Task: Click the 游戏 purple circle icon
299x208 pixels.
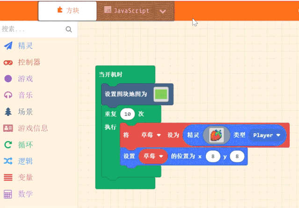Action: pyautogui.click(x=8, y=79)
